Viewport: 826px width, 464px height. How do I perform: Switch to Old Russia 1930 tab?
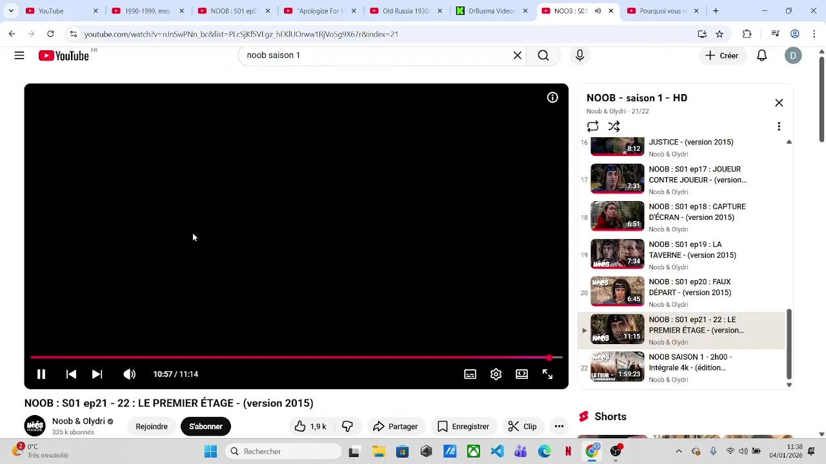[406, 11]
